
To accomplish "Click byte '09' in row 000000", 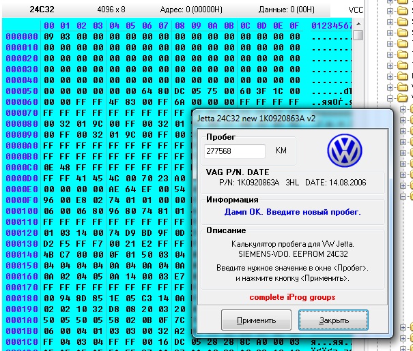I will pos(49,37).
